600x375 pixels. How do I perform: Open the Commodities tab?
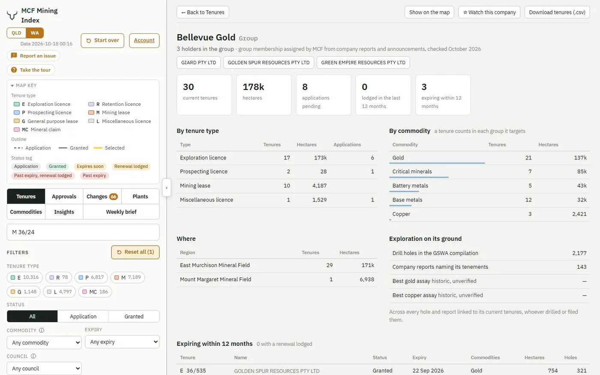26,212
